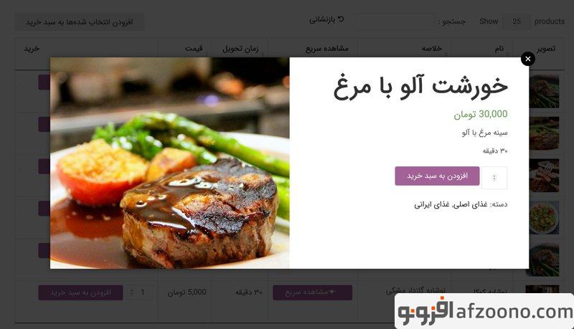Close the quick view popup

527,59
